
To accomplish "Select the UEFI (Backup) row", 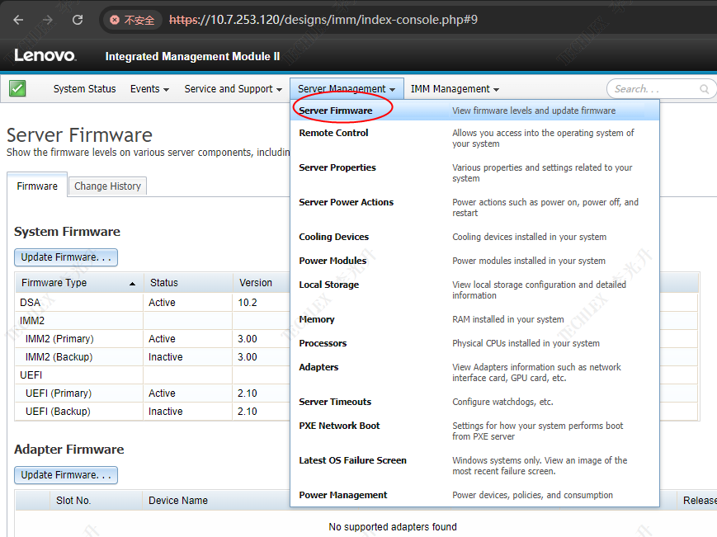I will click(153, 412).
